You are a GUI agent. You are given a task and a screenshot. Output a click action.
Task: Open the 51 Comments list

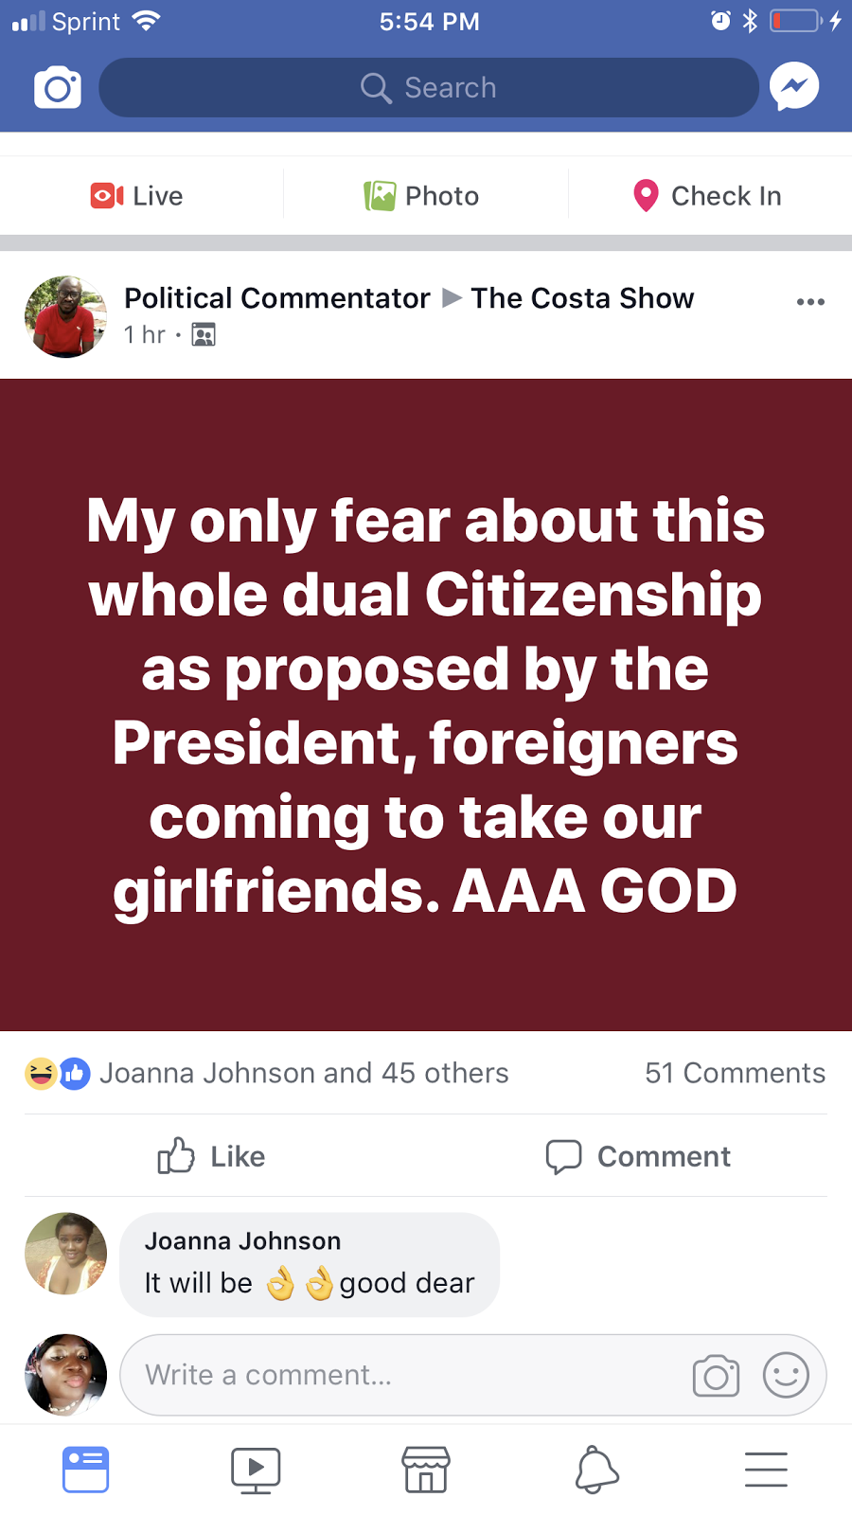[735, 1073]
